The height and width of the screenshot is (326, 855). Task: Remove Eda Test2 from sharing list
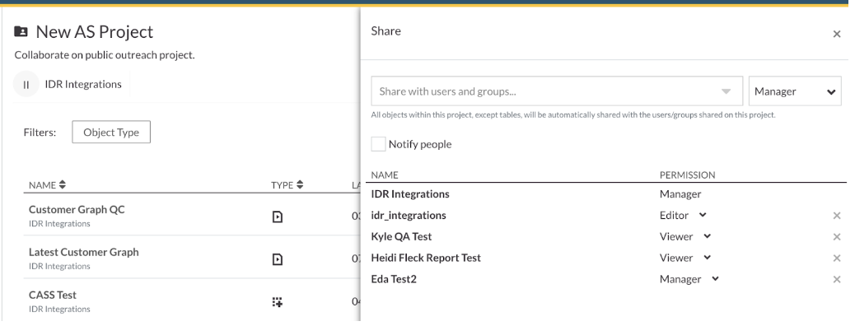[836, 280]
